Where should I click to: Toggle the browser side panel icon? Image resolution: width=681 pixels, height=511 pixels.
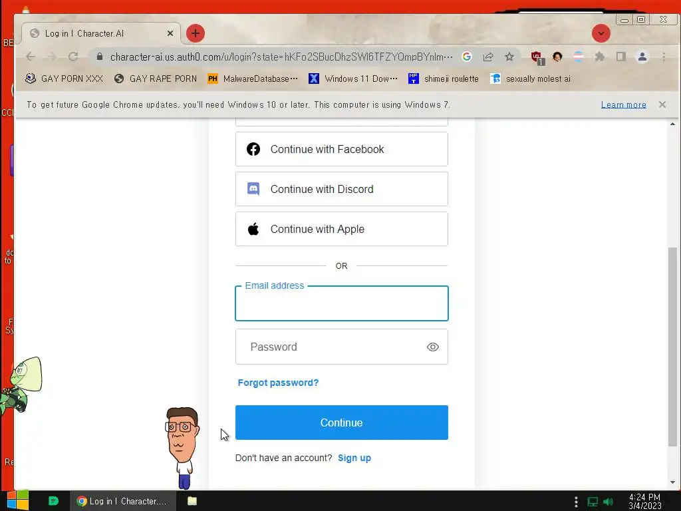click(x=621, y=57)
